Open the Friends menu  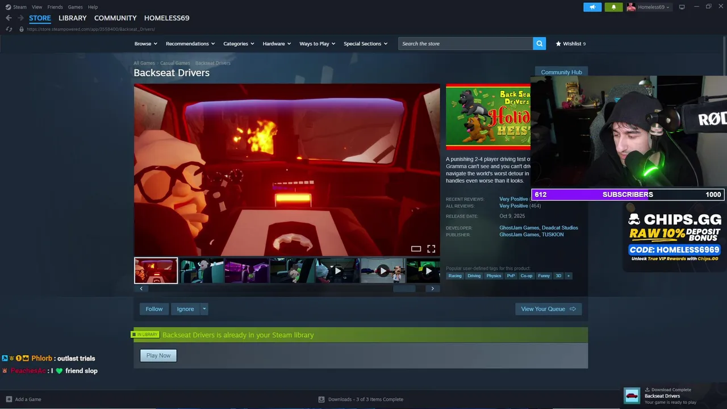point(55,7)
